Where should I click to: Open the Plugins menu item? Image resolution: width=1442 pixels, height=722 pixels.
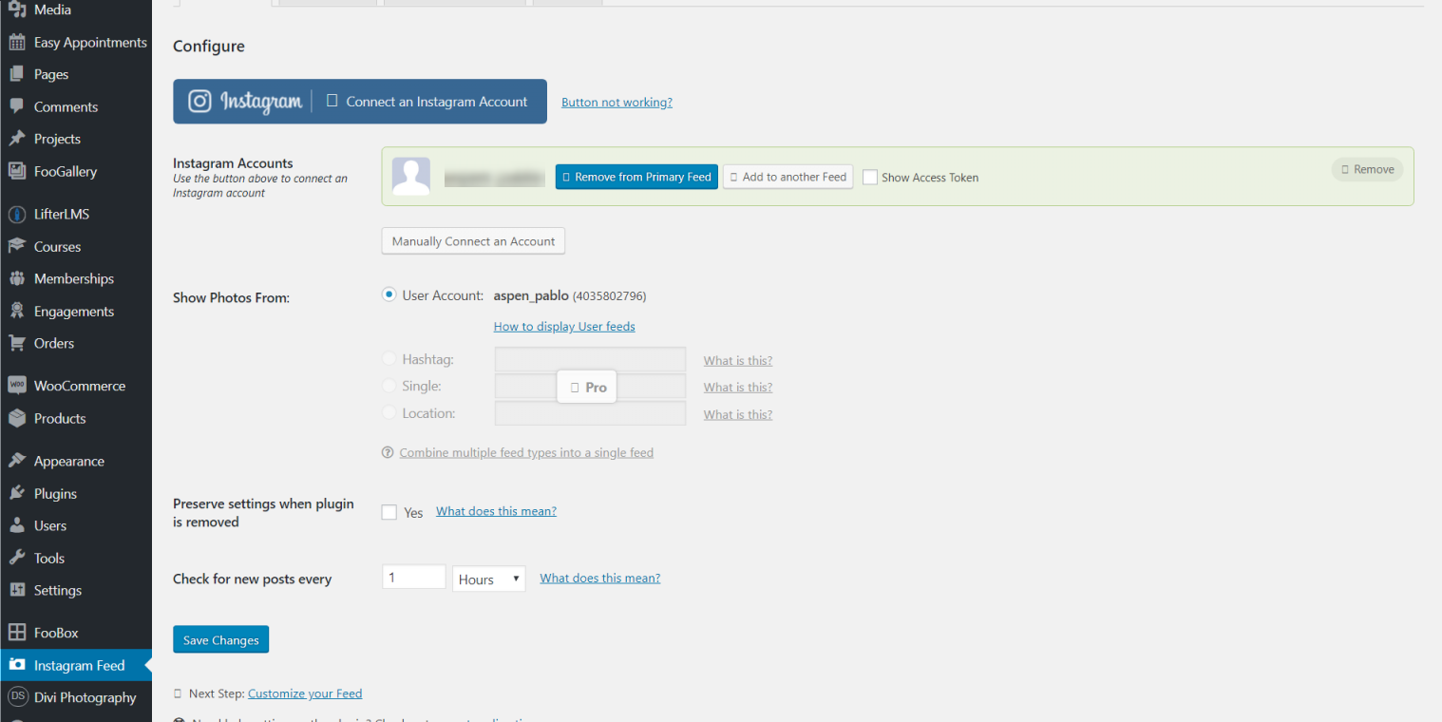(76, 493)
